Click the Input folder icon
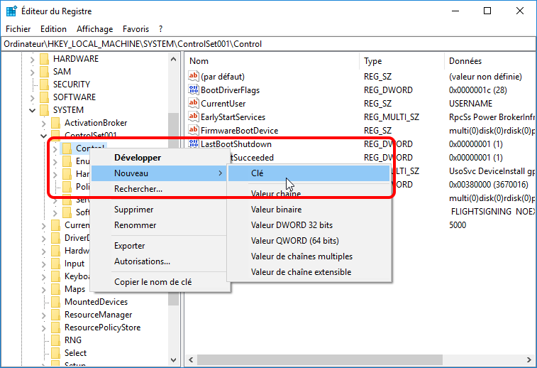This screenshot has width=537, height=368. pyautogui.click(x=55, y=264)
